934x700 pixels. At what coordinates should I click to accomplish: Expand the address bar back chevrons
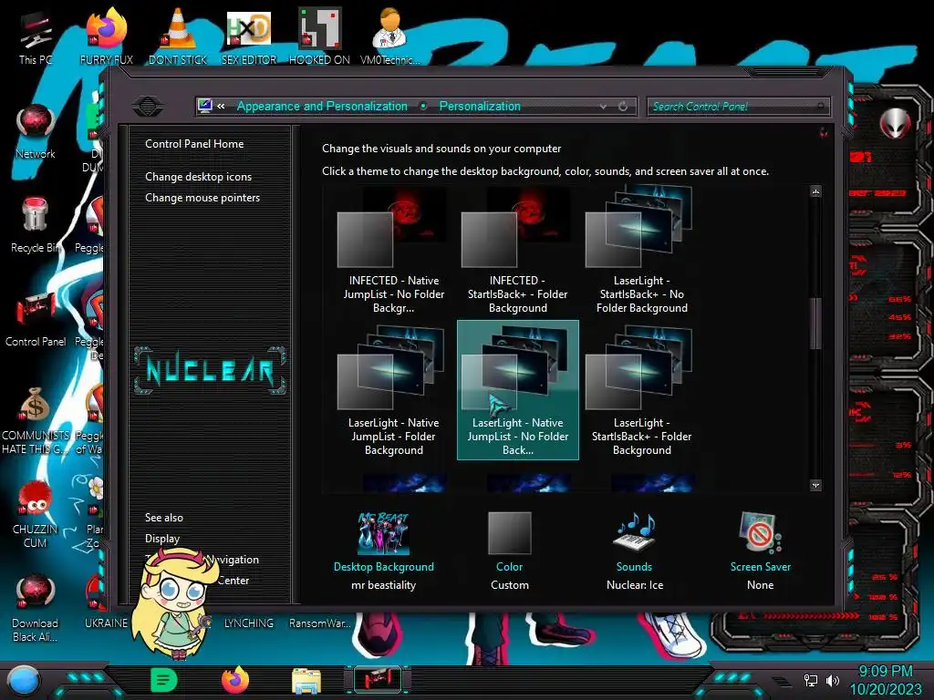click(221, 106)
